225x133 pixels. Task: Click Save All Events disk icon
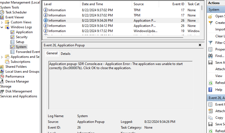210,63
